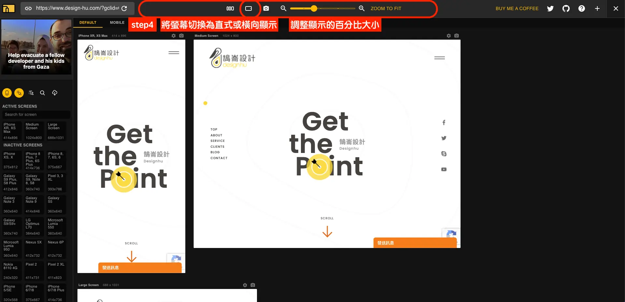Open settings gear for iPhone XR screen

click(x=174, y=36)
